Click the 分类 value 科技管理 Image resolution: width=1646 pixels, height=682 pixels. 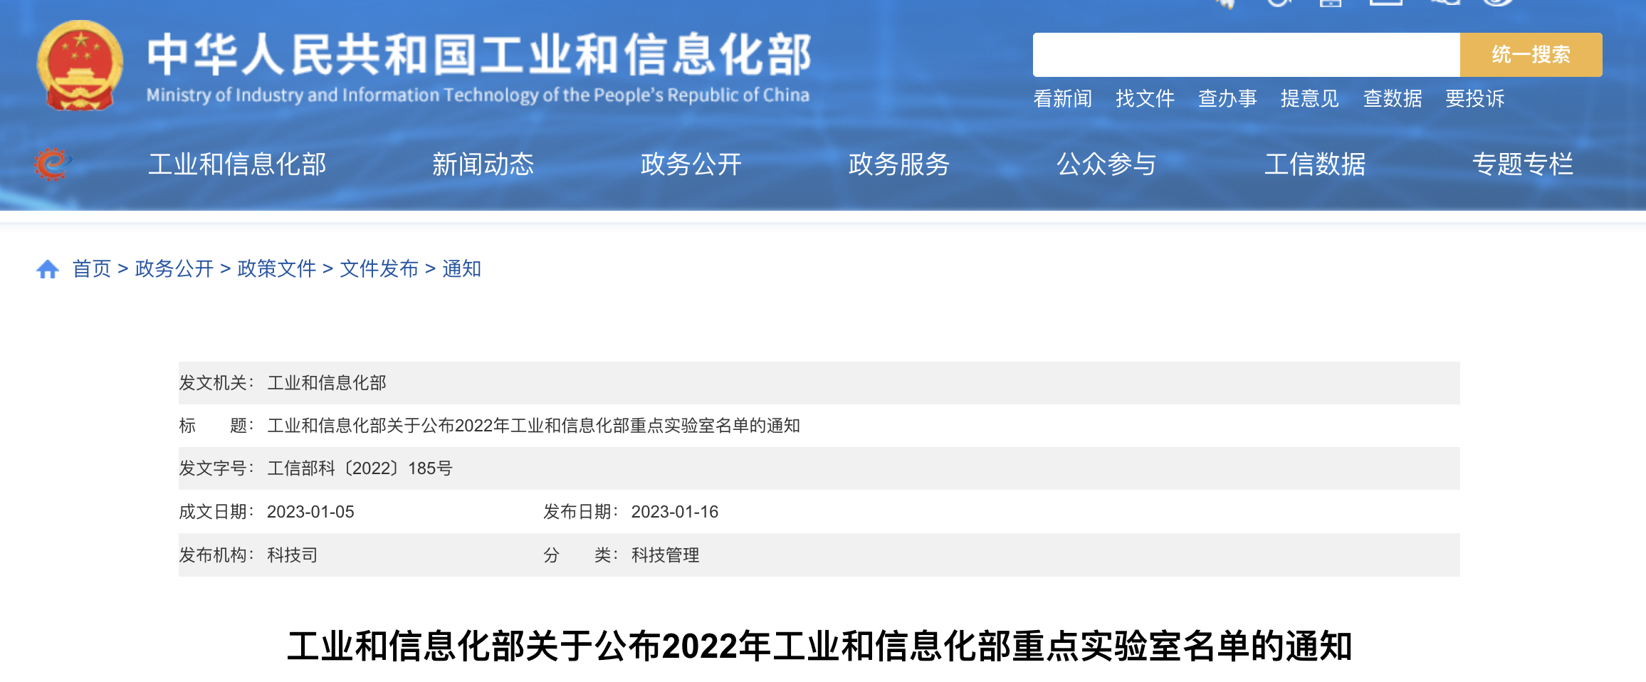(x=666, y=555)
